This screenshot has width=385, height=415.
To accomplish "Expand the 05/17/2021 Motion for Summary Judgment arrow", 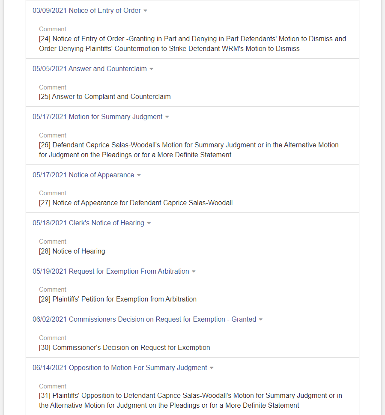I will [x=167, y=117].
